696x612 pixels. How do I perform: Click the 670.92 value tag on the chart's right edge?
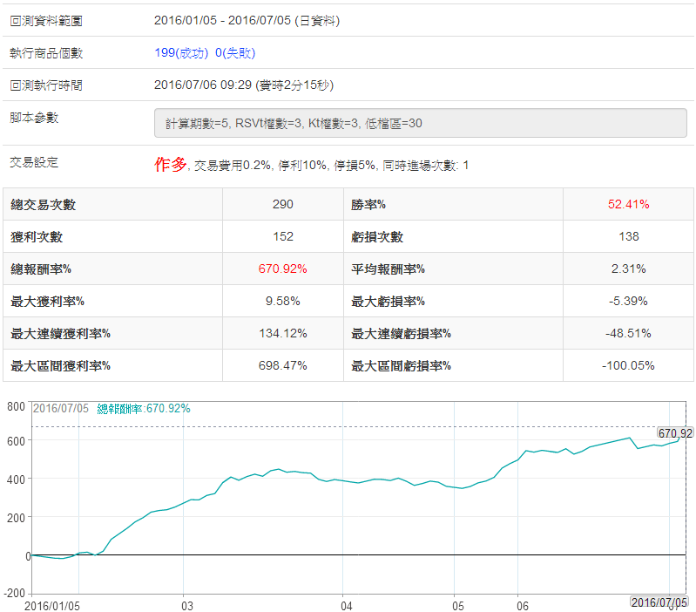[675, 433]
